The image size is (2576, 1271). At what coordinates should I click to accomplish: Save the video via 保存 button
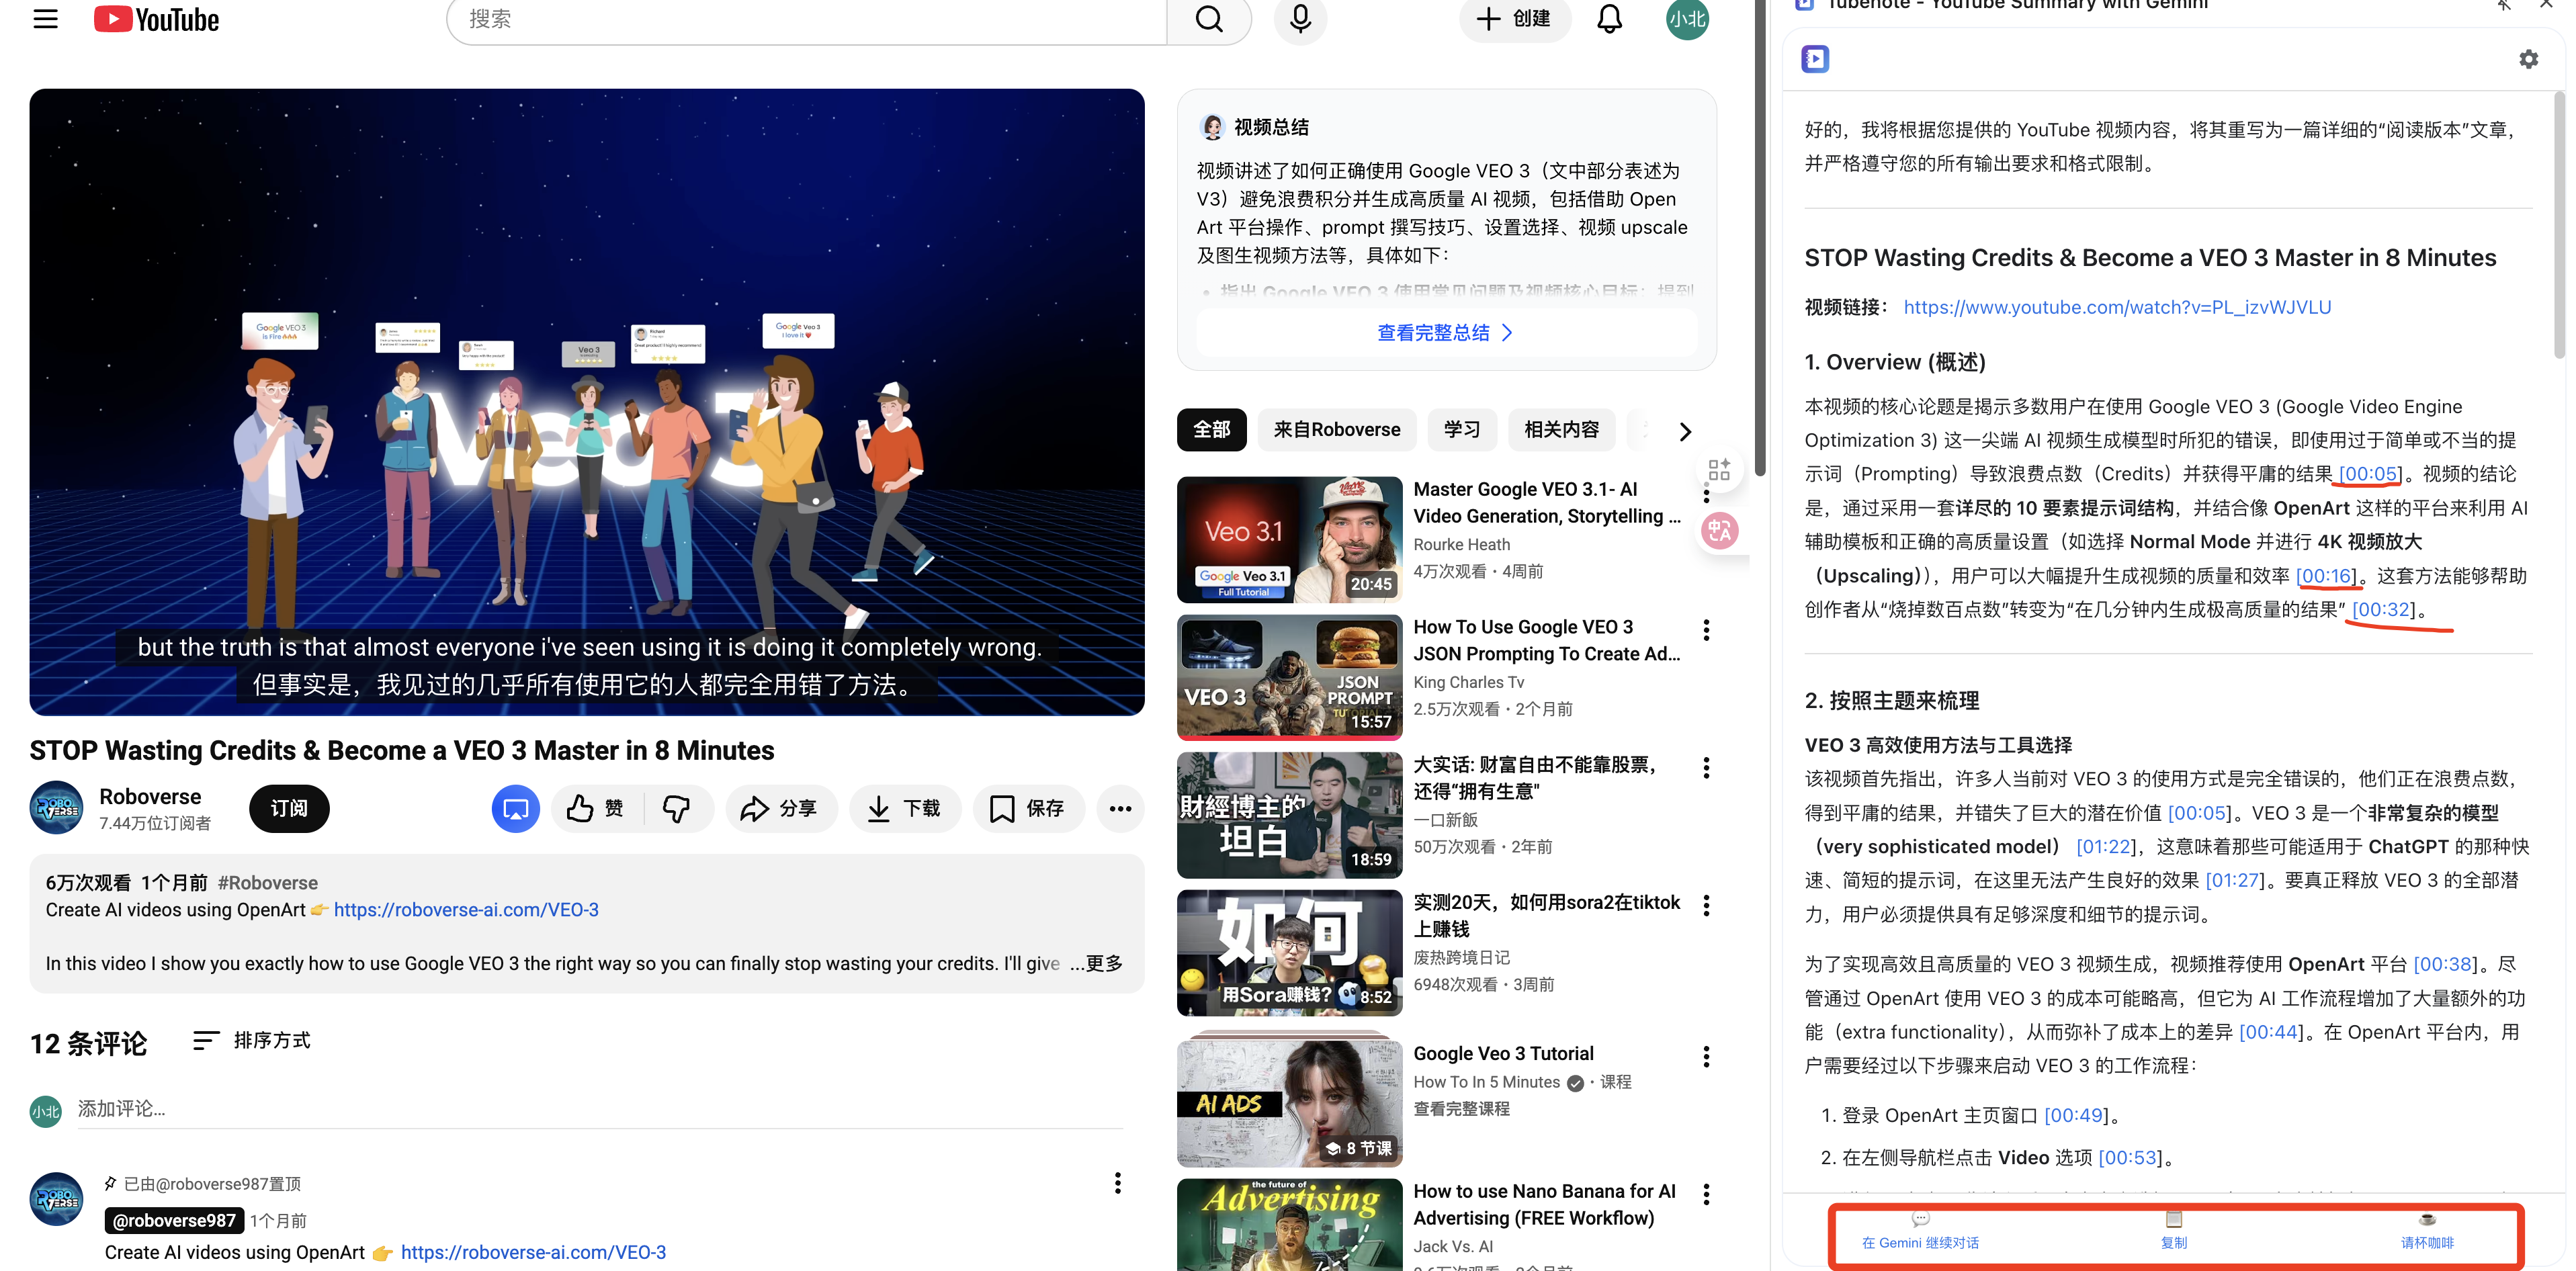click(x=1027, y=808)
